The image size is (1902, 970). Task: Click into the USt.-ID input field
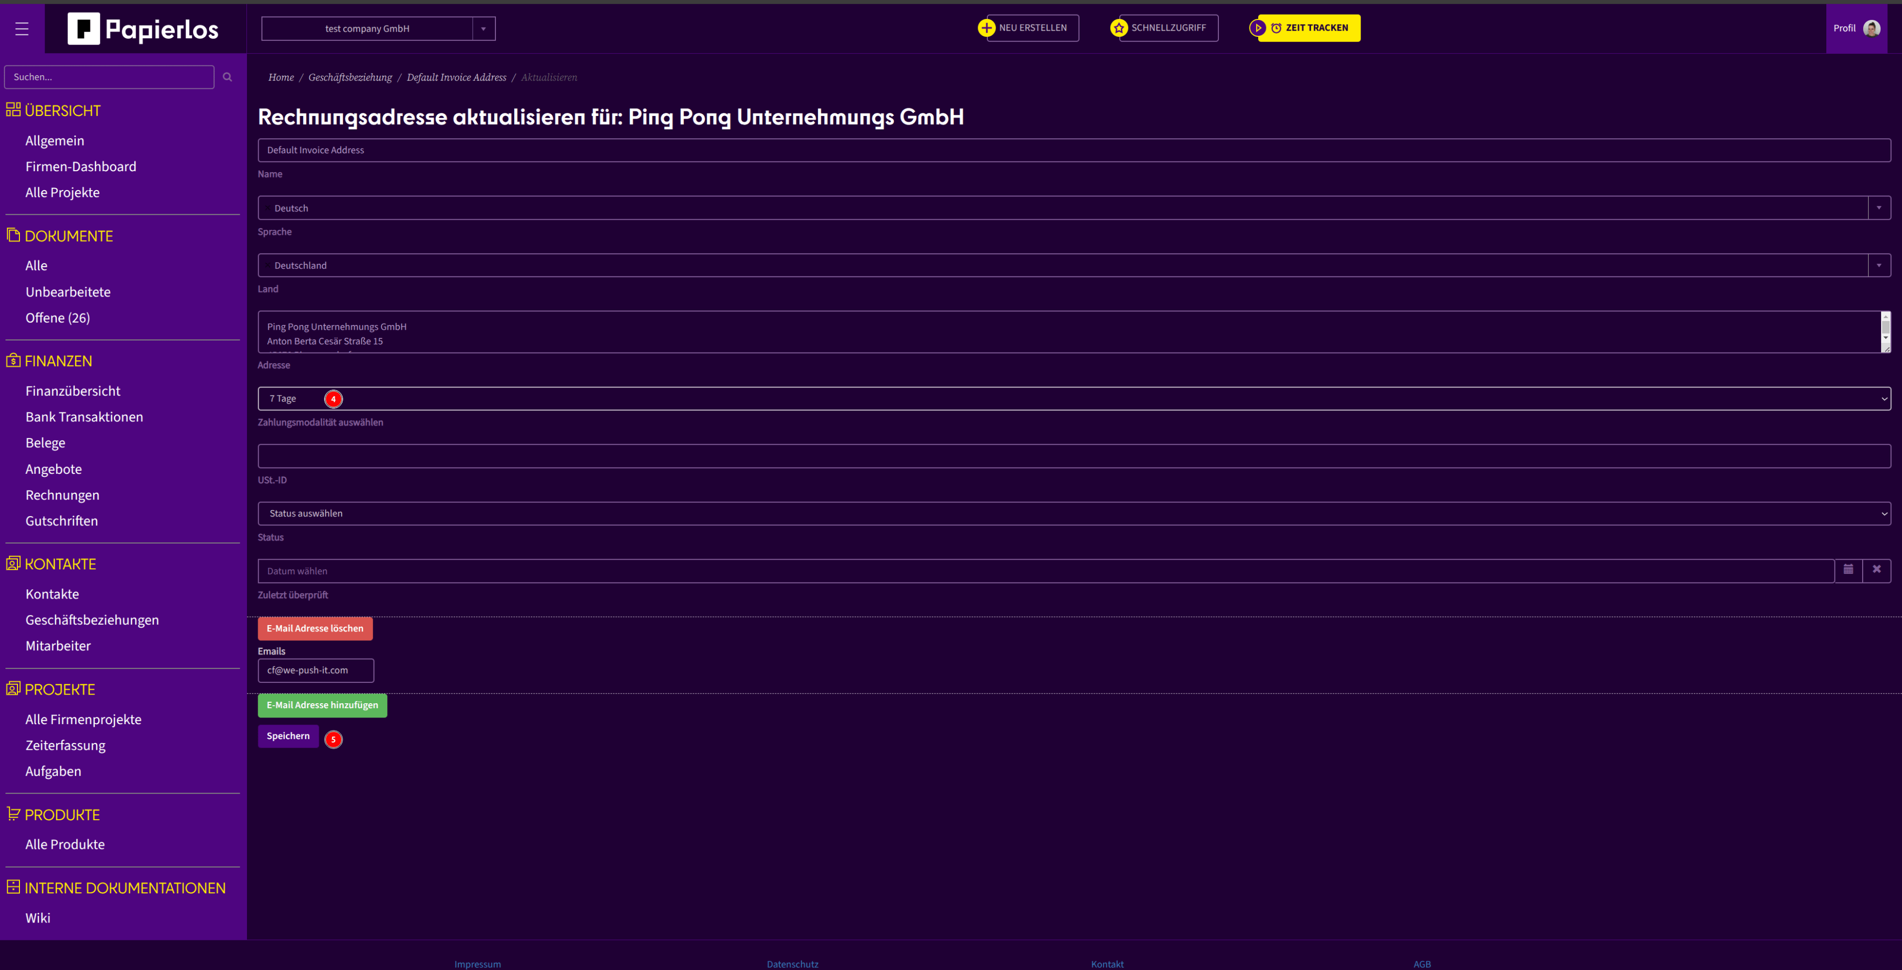tap(1074, 456)
